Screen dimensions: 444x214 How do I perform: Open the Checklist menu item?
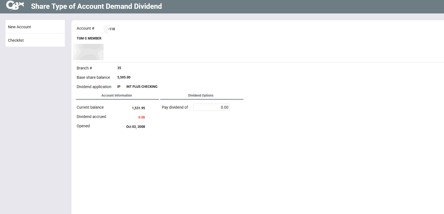[x=16, y=40]
